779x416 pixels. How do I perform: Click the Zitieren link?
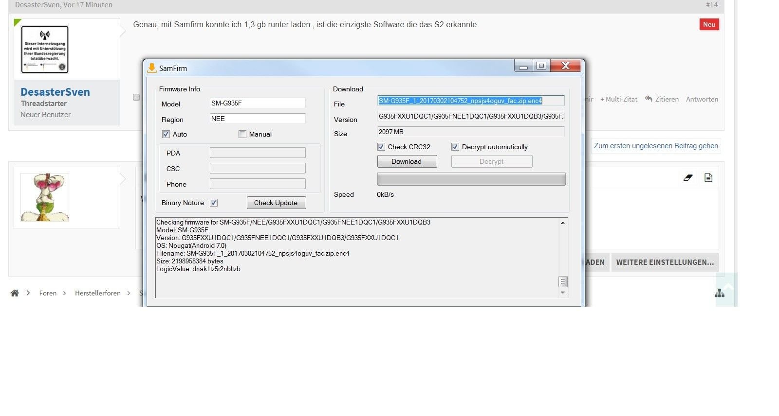pos(662,99)
